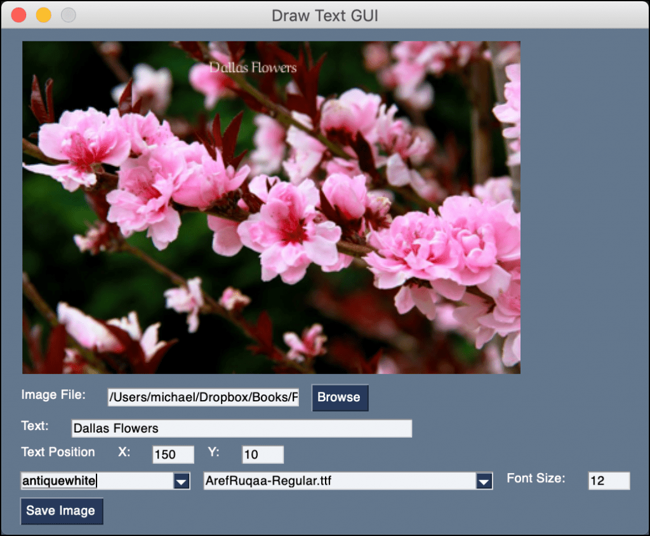Viewport: 650px width, 536px height.
Task: Click the font name combo text box
Action: coord(340,481)
